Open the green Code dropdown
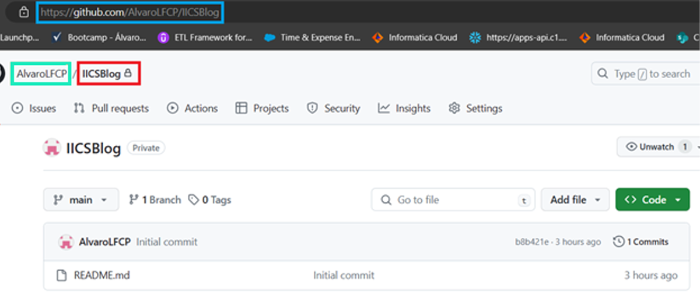Viewport: 700px width, 305px height. (652, 199)
